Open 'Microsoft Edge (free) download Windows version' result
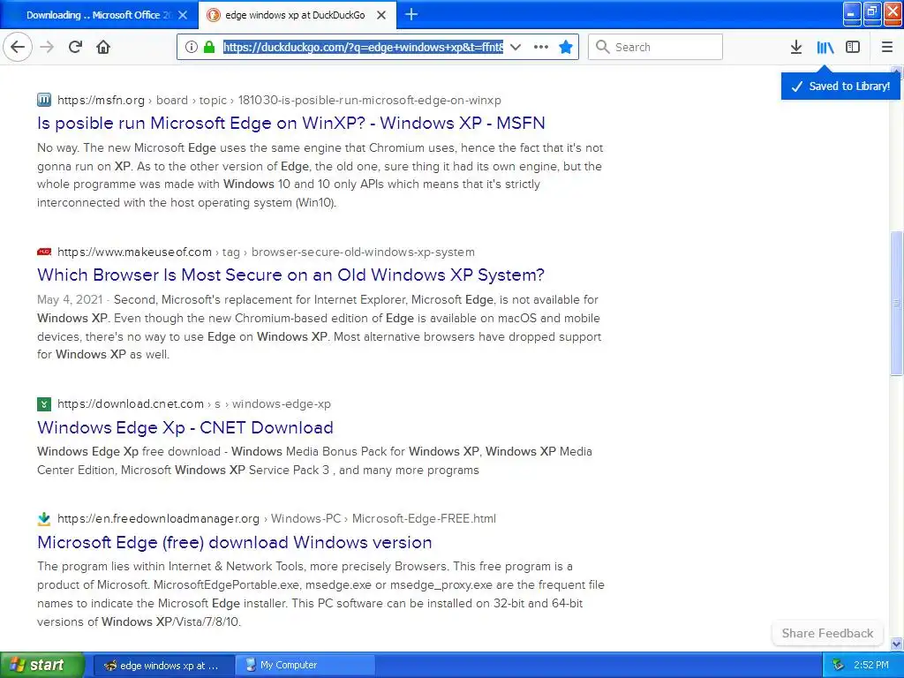 (235, 542)
